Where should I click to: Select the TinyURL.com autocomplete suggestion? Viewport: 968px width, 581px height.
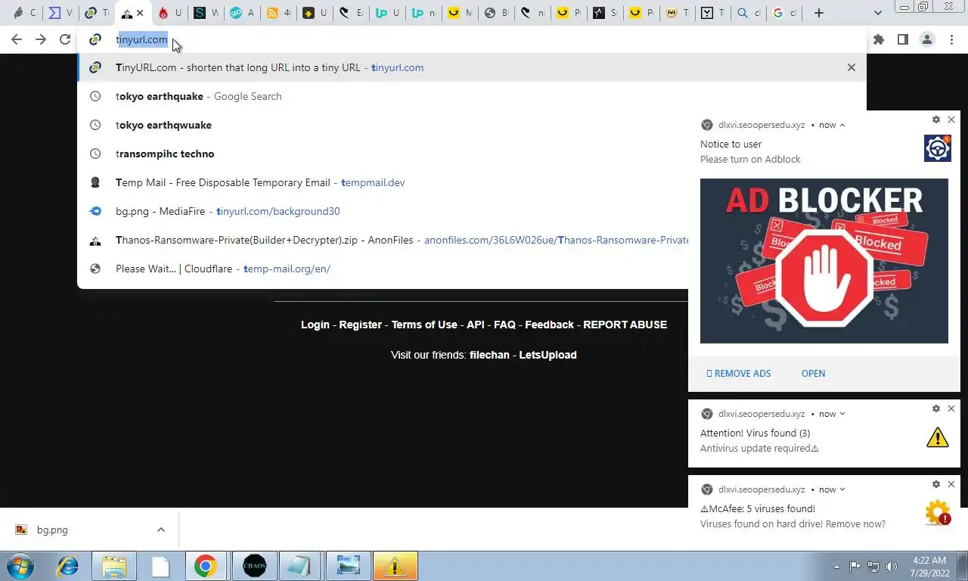click(x=472, y=67)
